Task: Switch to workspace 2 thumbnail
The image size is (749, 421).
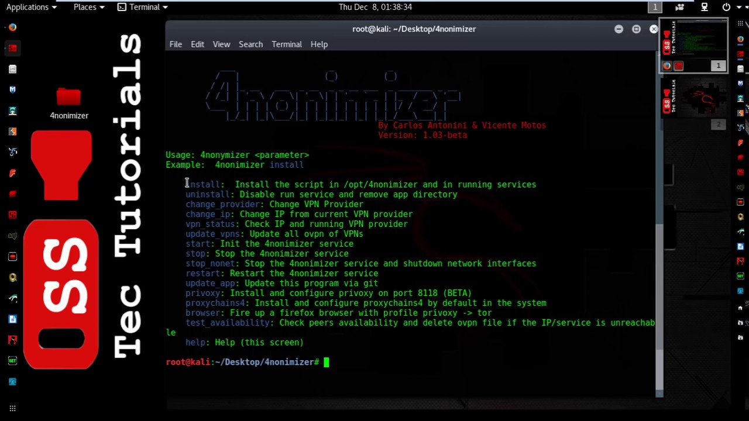Action: click(693, 103)
